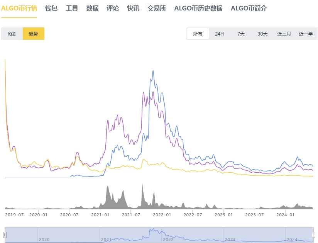Image resolution: width=318 pixels, height=243 pixels.
Task: Open the 交易所 exchange section
Action: click(156, 8)
